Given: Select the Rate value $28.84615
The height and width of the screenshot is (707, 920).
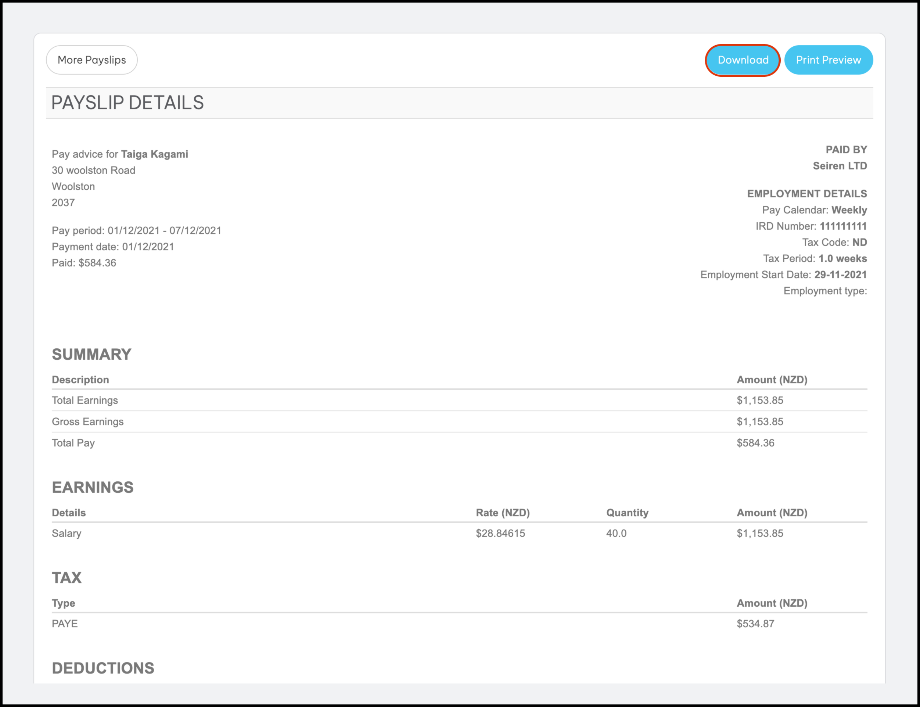Looking at the screenshot, I should coord(500,533).
